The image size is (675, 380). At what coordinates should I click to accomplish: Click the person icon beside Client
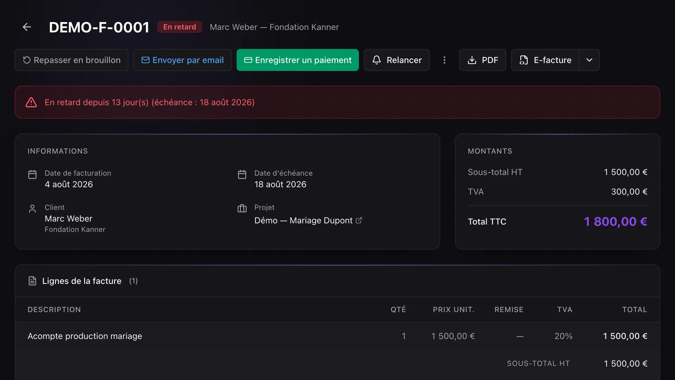32,209
